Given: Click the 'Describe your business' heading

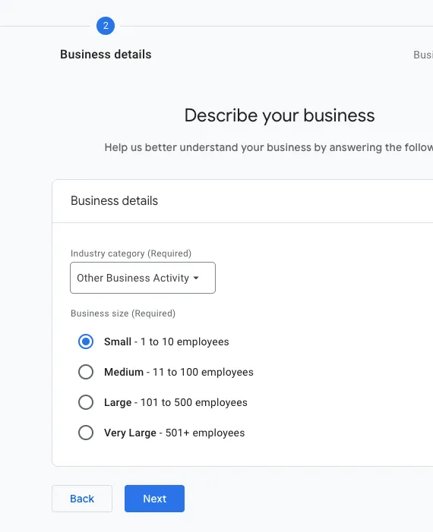Looking at the screenshot, I should point(280,115).
